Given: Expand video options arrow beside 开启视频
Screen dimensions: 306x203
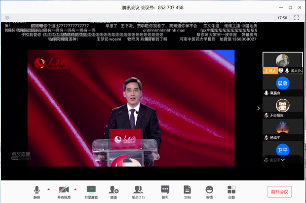Looking at the screenshot, I should (75, 189).
